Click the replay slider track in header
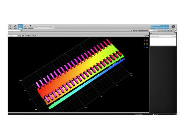184x138 pixels. click(x=144, y=31)
